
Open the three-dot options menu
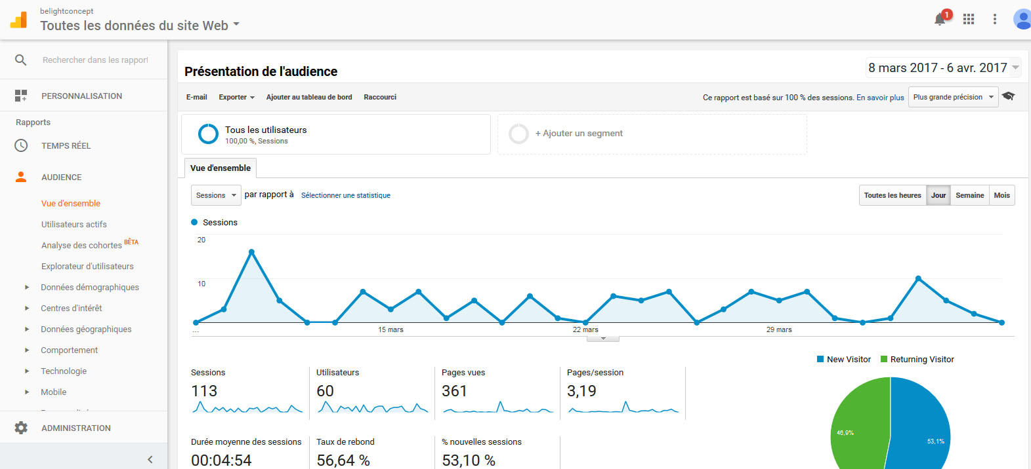click(995, 19)
